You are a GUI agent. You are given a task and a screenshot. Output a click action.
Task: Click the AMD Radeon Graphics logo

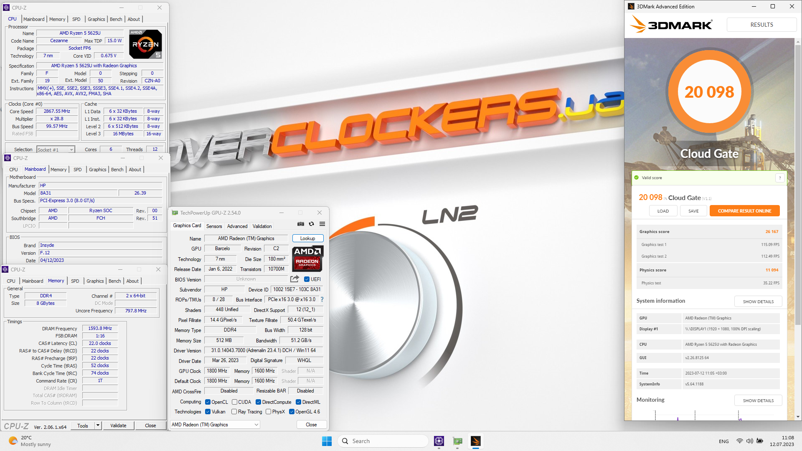(x=307, y=258)
